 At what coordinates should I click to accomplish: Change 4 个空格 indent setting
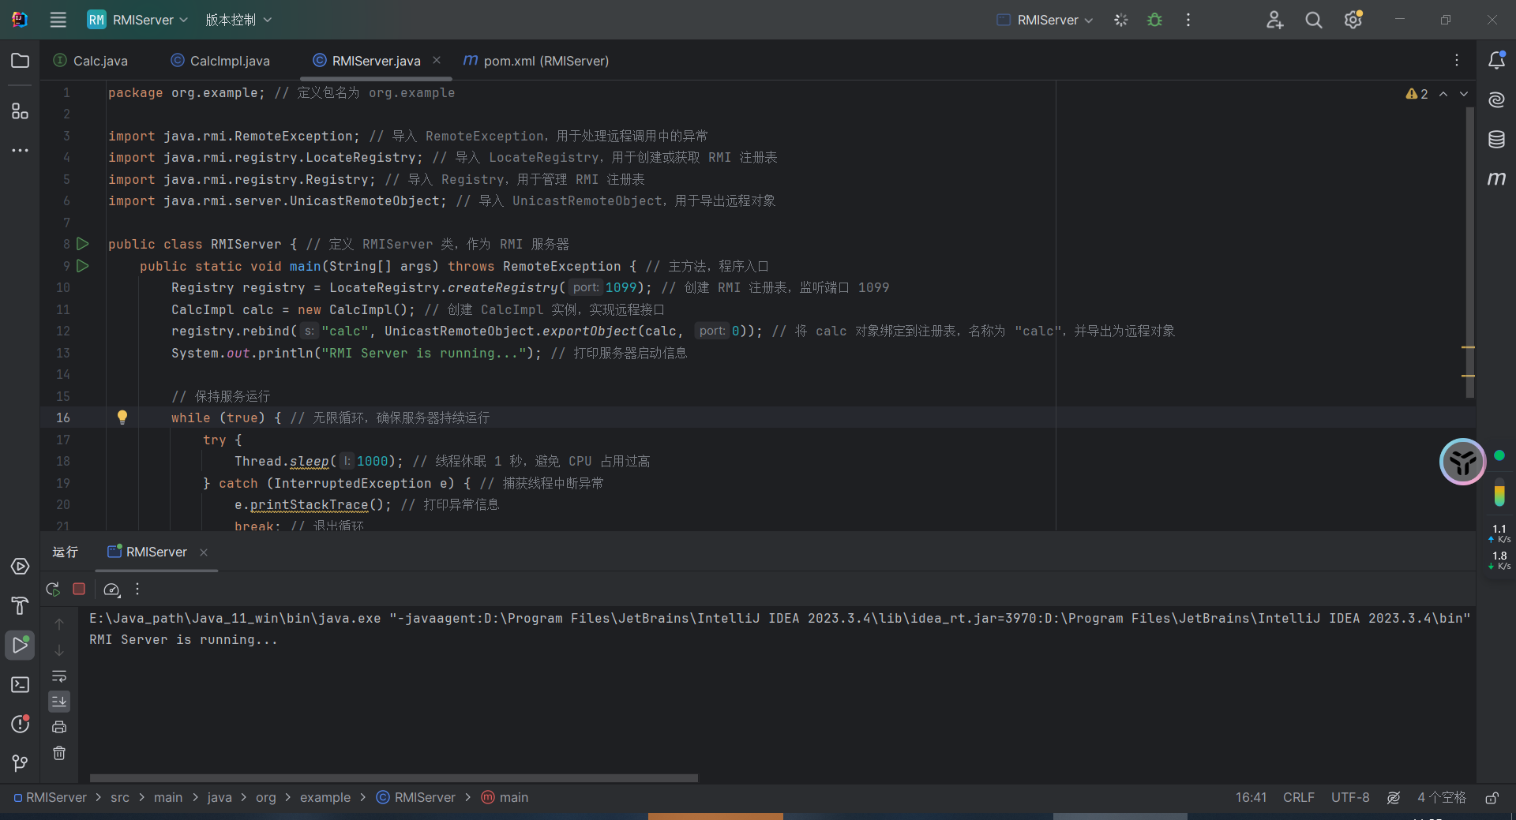pos(1442,797)
